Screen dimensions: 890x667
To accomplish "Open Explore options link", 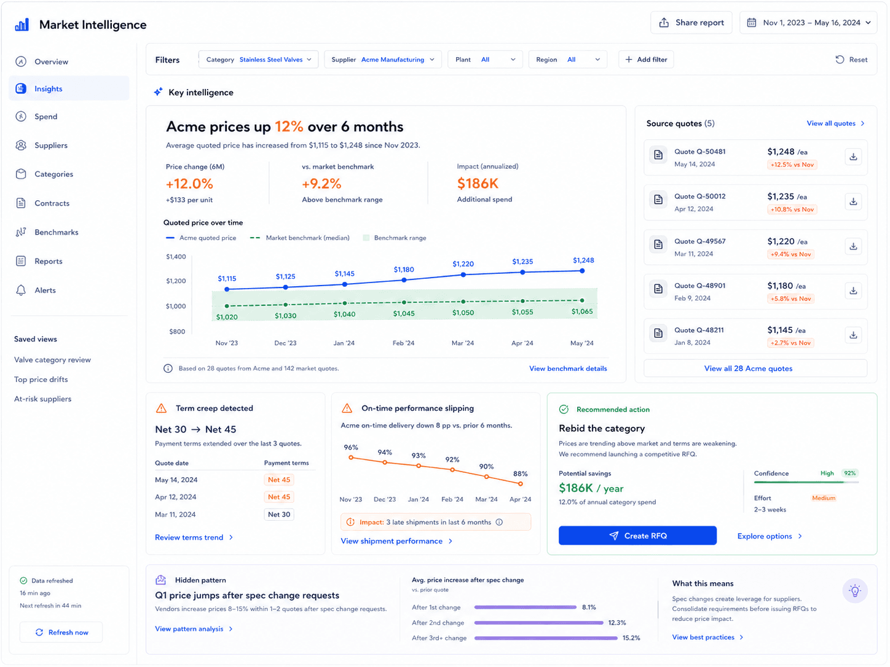I will click(770, 536).
